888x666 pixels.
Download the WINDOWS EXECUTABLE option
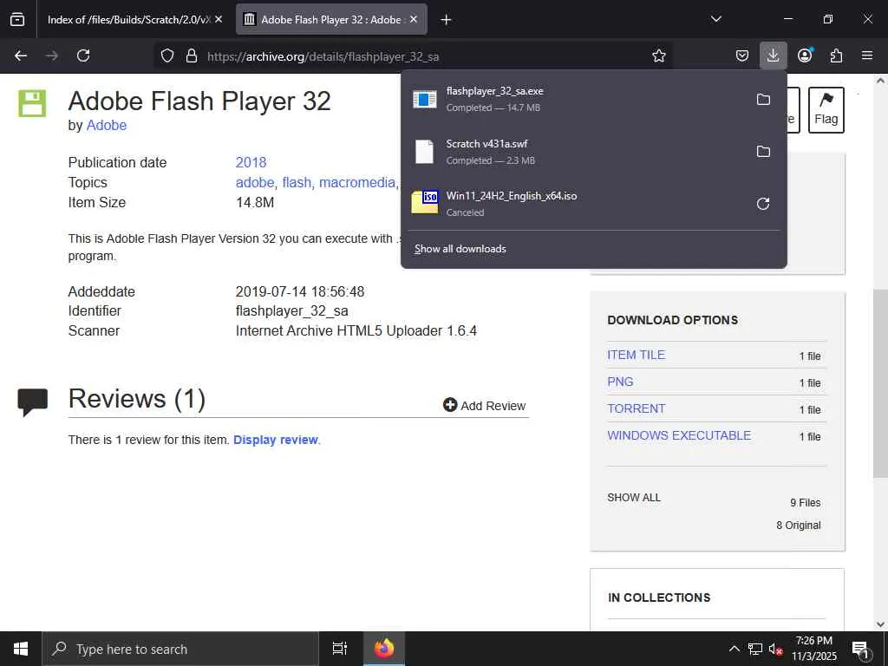(x=679, y=435)
